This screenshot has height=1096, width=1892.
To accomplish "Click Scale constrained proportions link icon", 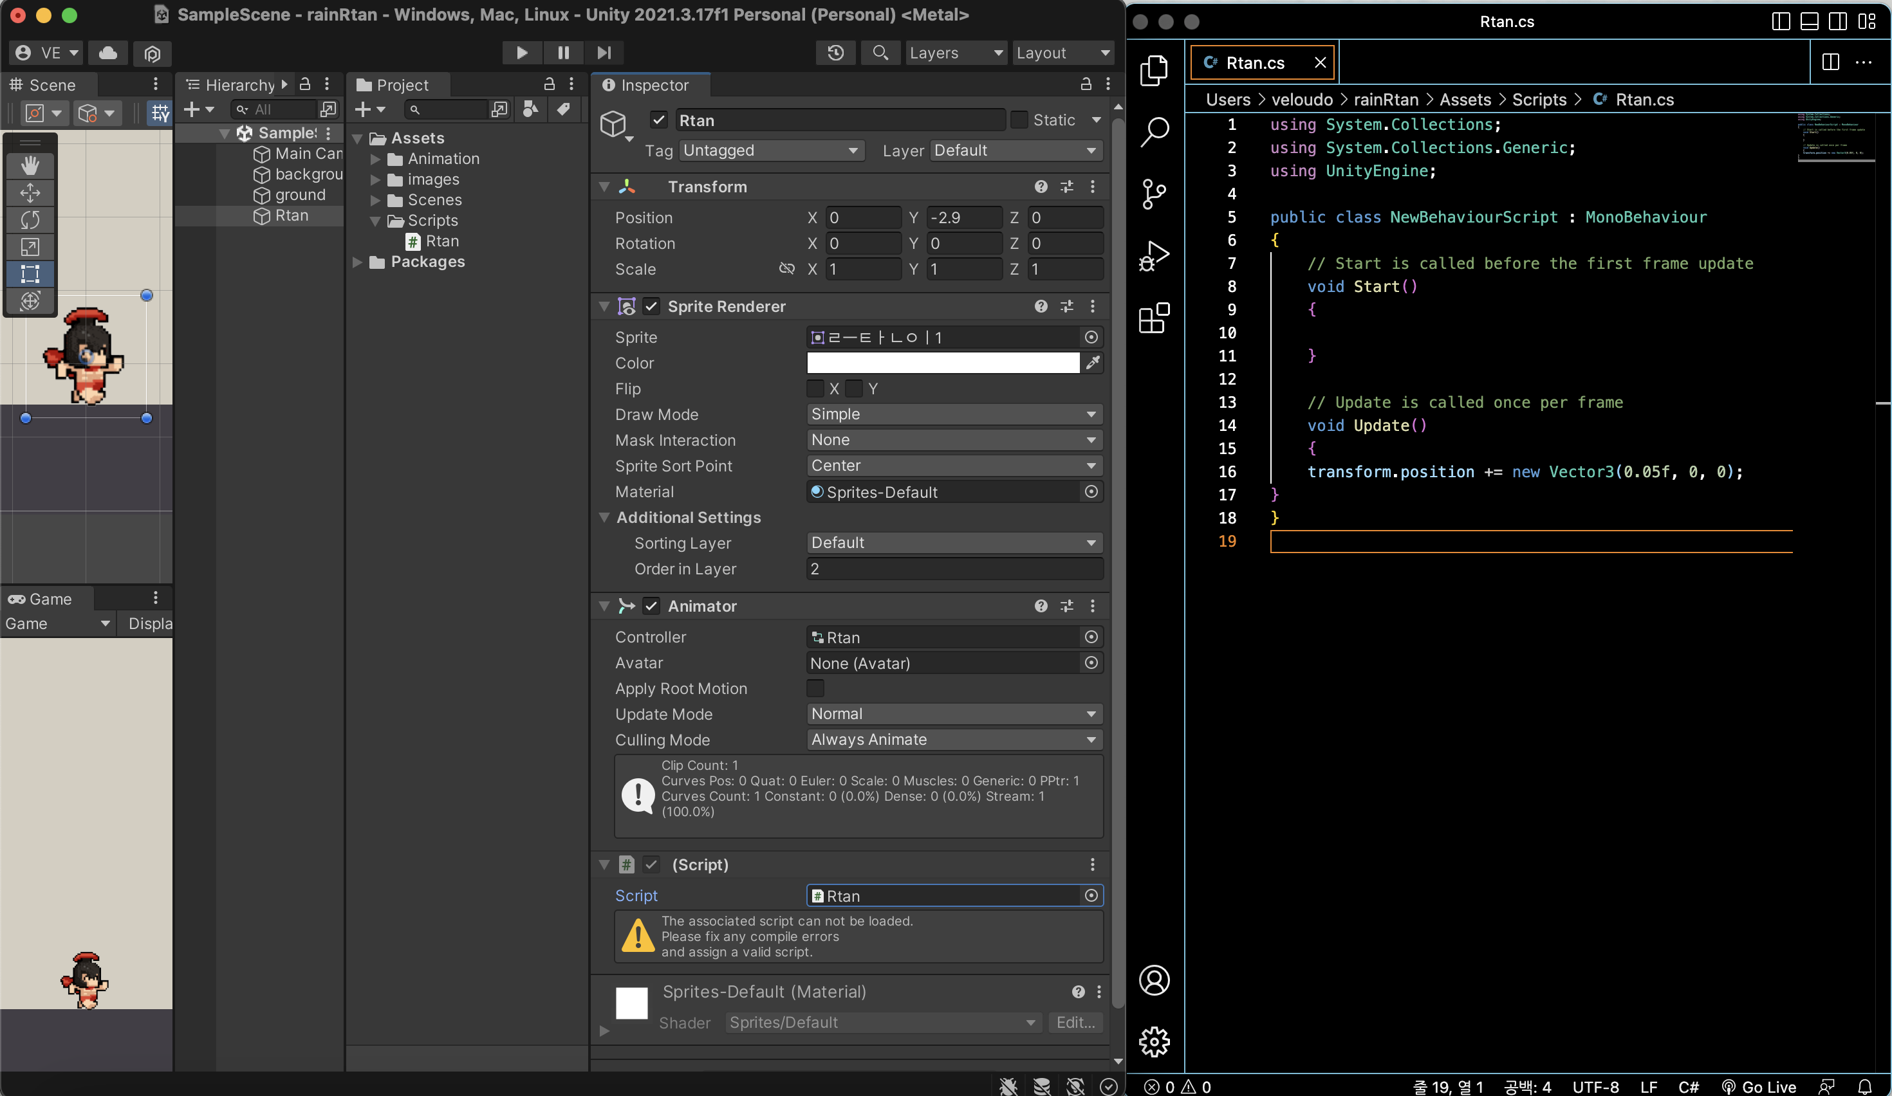I will 787,269.
